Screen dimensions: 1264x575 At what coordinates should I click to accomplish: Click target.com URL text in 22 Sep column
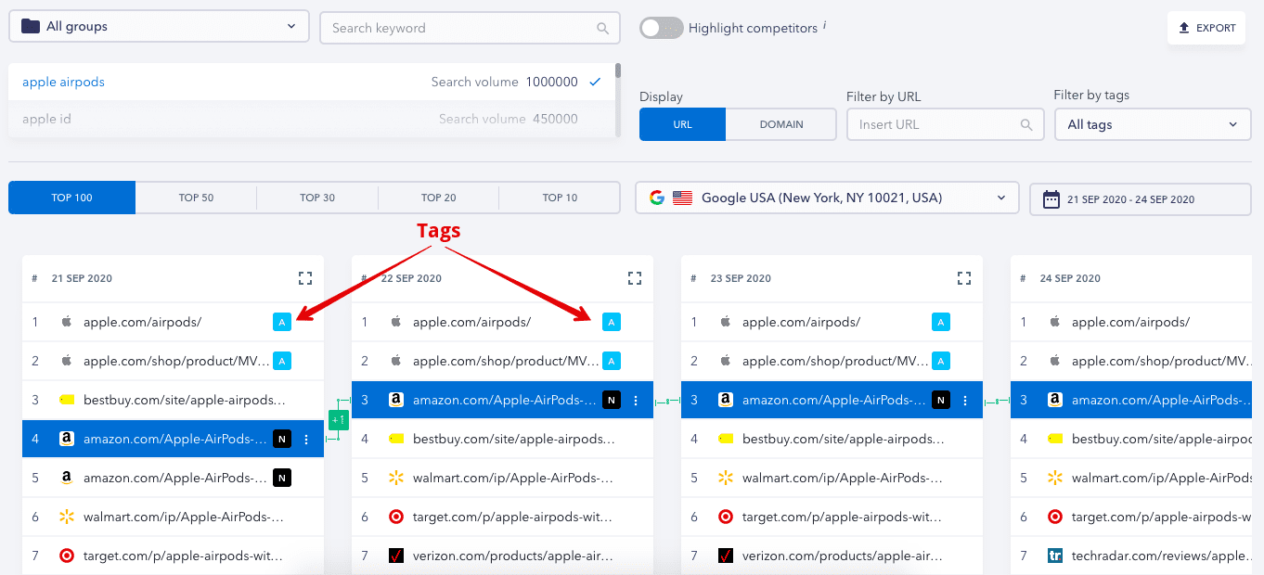pyautogui.click(x=513, y=517)
